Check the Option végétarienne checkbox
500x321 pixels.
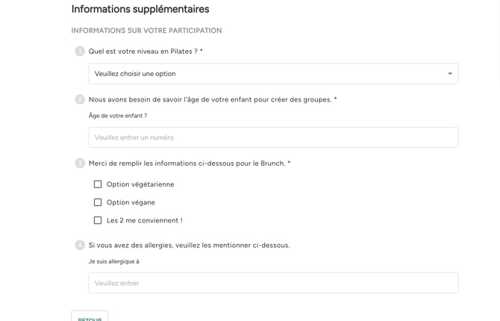[98, 184]
